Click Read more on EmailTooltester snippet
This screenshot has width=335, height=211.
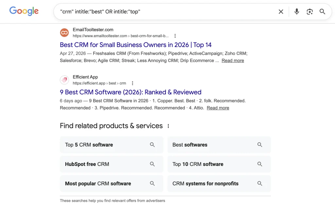coord(233,61)
